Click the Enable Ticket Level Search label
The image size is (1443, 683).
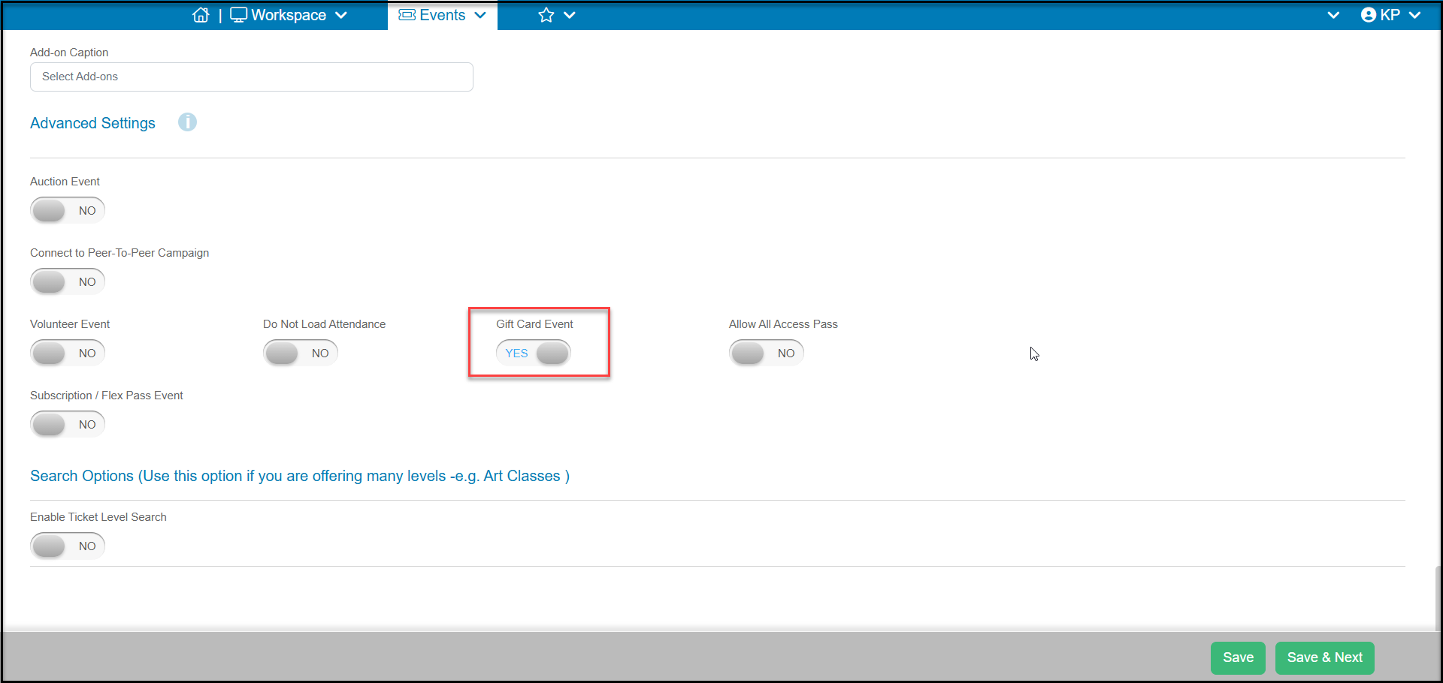[98, 517]
